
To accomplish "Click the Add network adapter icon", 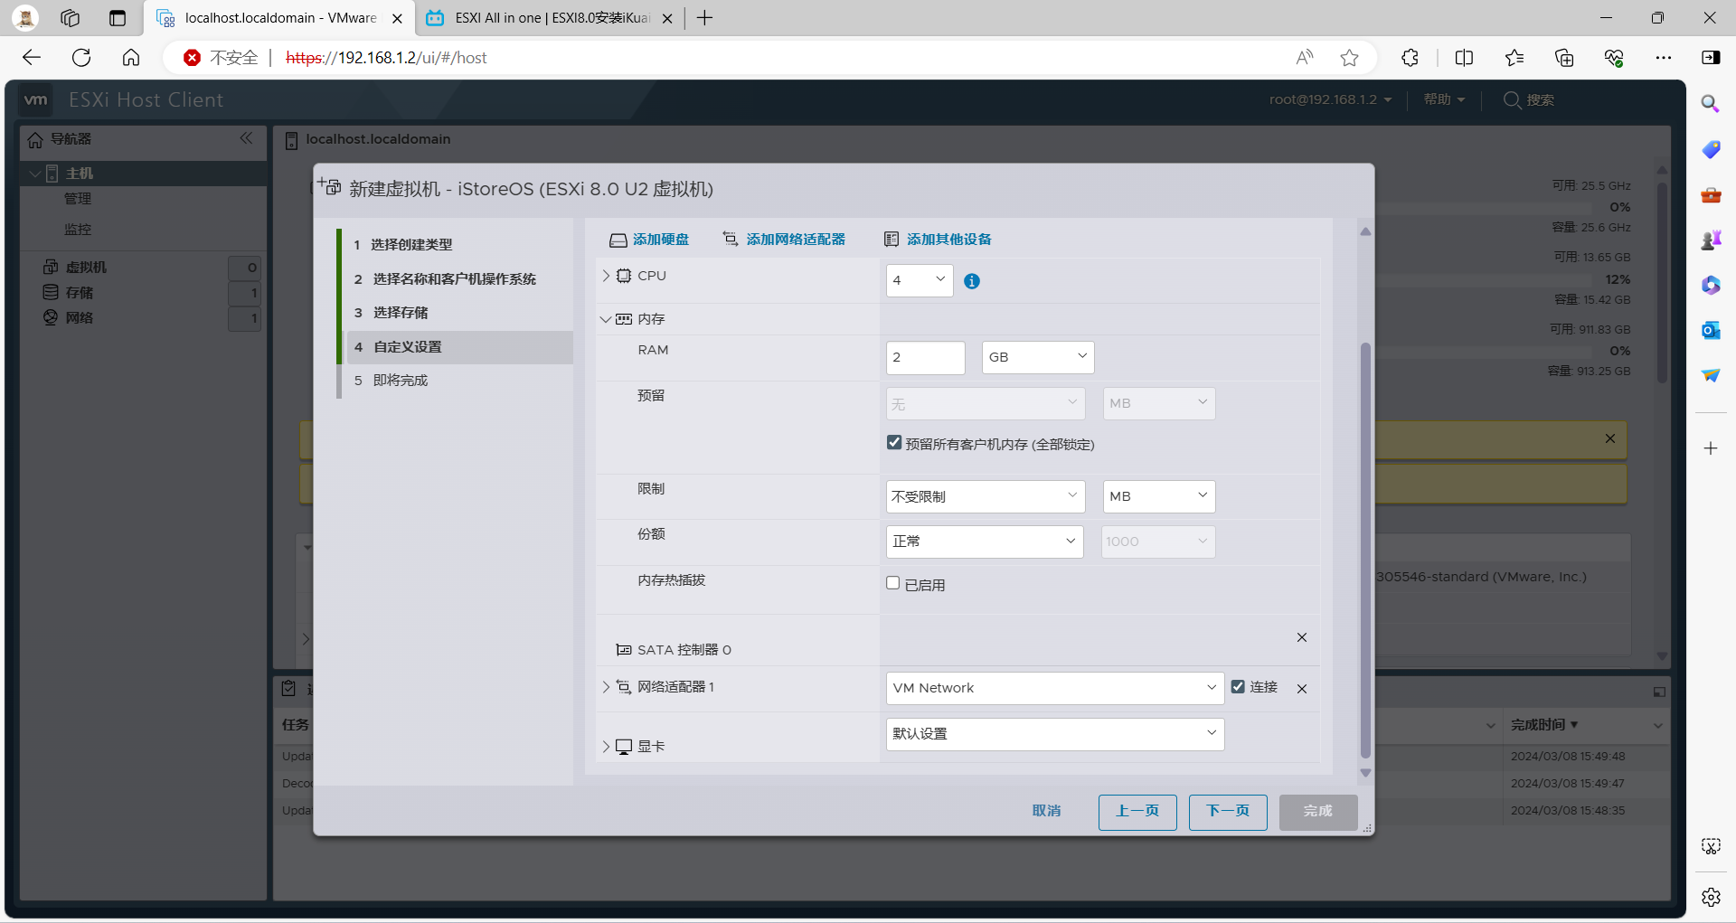I will pyautogui.click(x=731, y=239).
